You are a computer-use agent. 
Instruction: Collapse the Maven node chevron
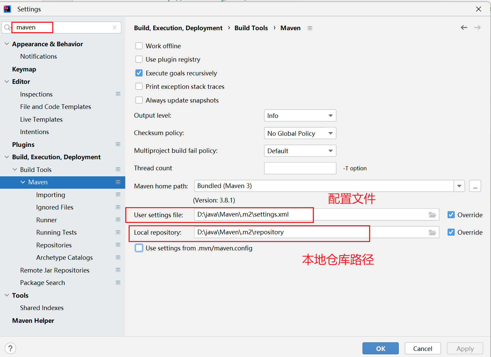coord(23,182)
